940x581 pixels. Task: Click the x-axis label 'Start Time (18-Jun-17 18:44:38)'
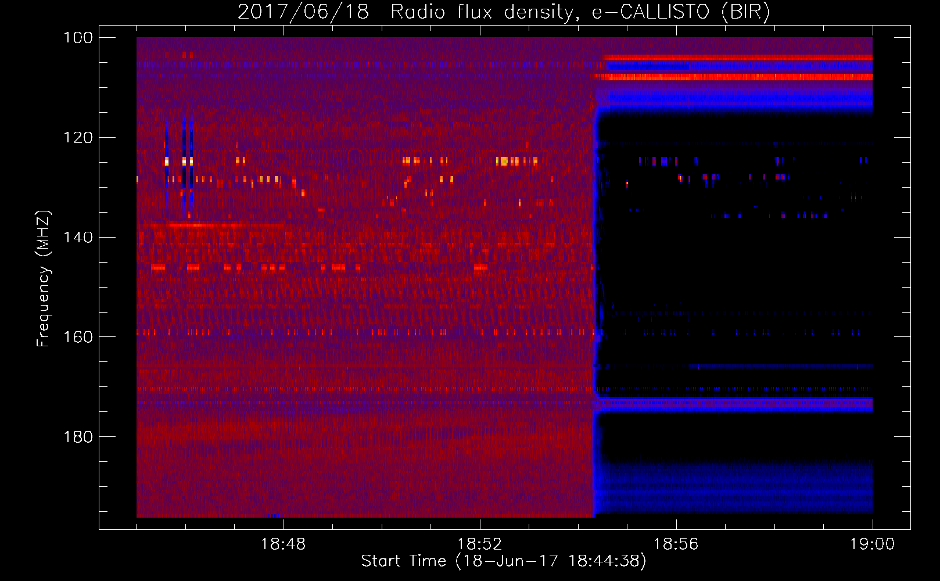(504, 561)
